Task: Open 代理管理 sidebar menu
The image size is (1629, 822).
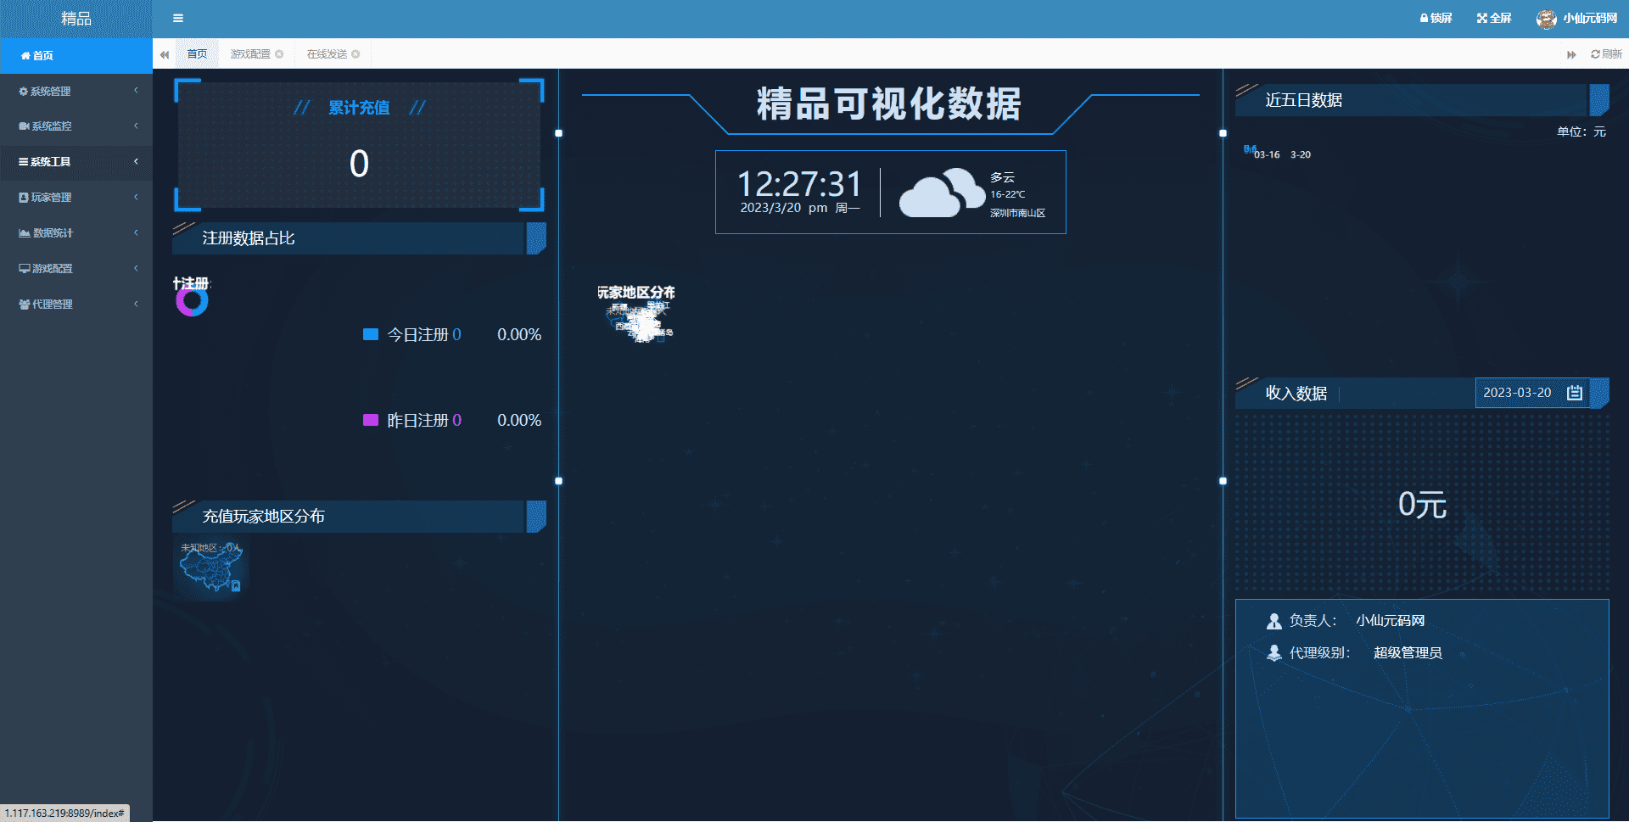Action: click(76, 305)
